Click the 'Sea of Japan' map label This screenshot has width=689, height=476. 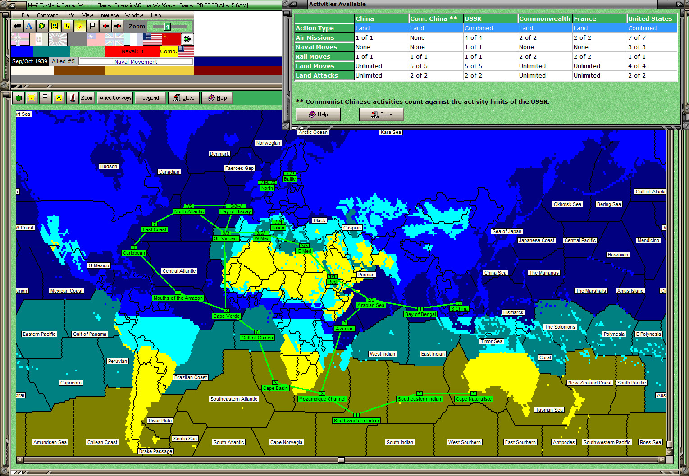pyautogui.click(x=507, y=231)
